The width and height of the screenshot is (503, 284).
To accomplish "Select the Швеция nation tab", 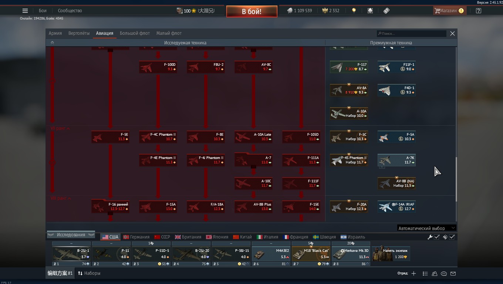I will 324,237.
